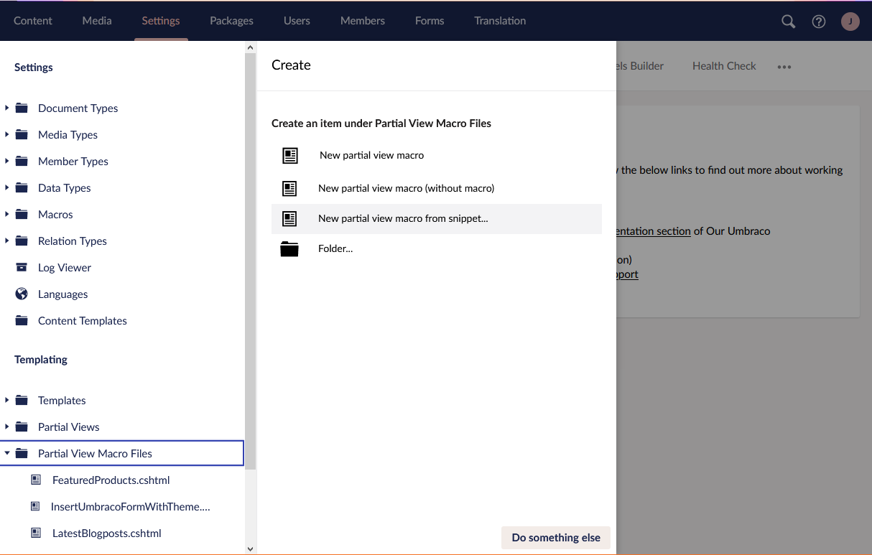Click the Folder... icon in Create panel
Screen dimensions: 872x555
click(289, 249)
